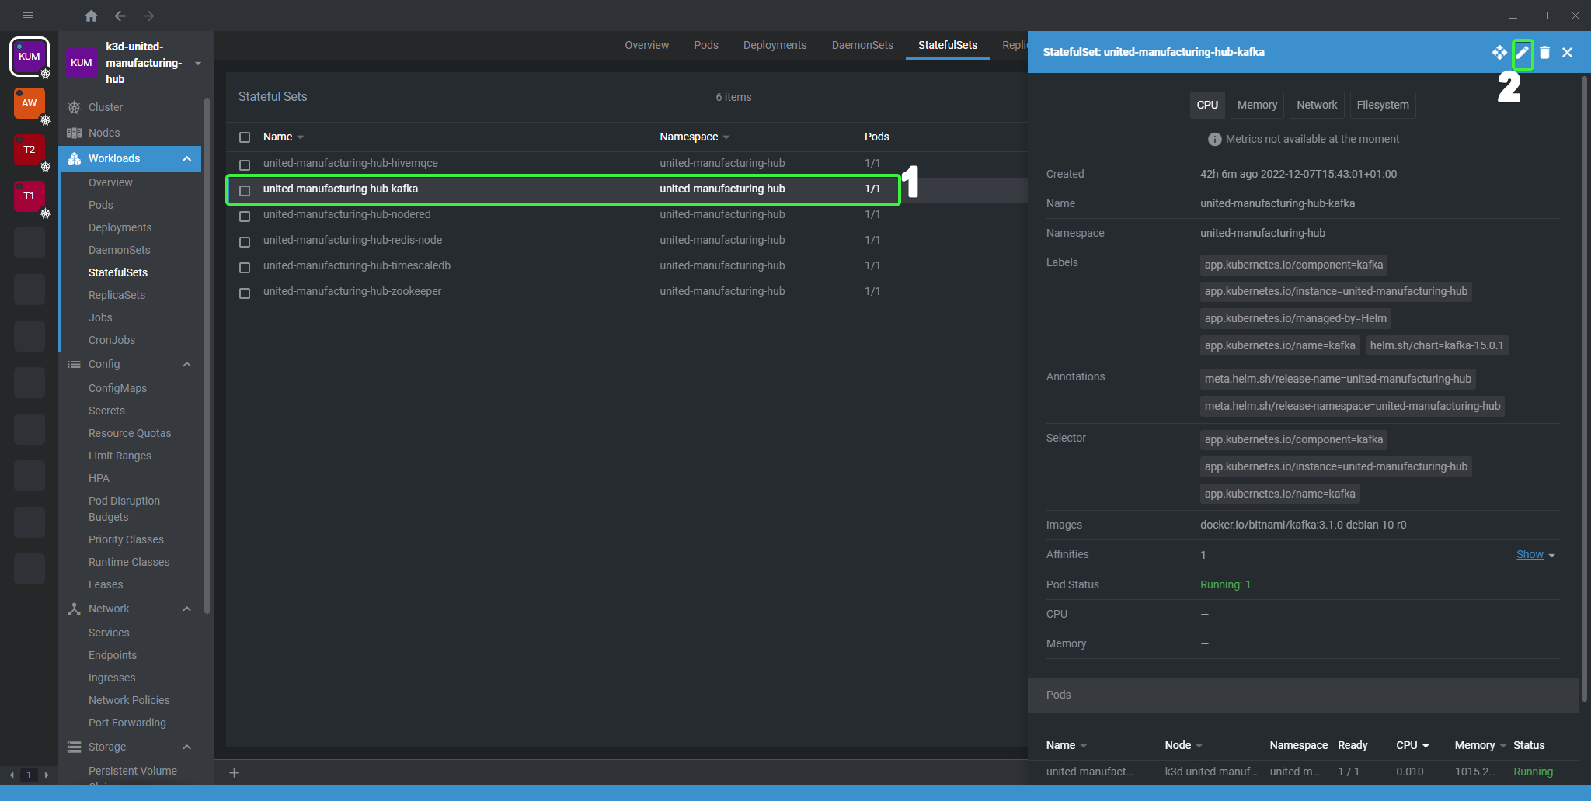Open ConfigMaps in the sidebar
Image resolution: width=1591 pixels, height=801 pixels.
(117, 388)
